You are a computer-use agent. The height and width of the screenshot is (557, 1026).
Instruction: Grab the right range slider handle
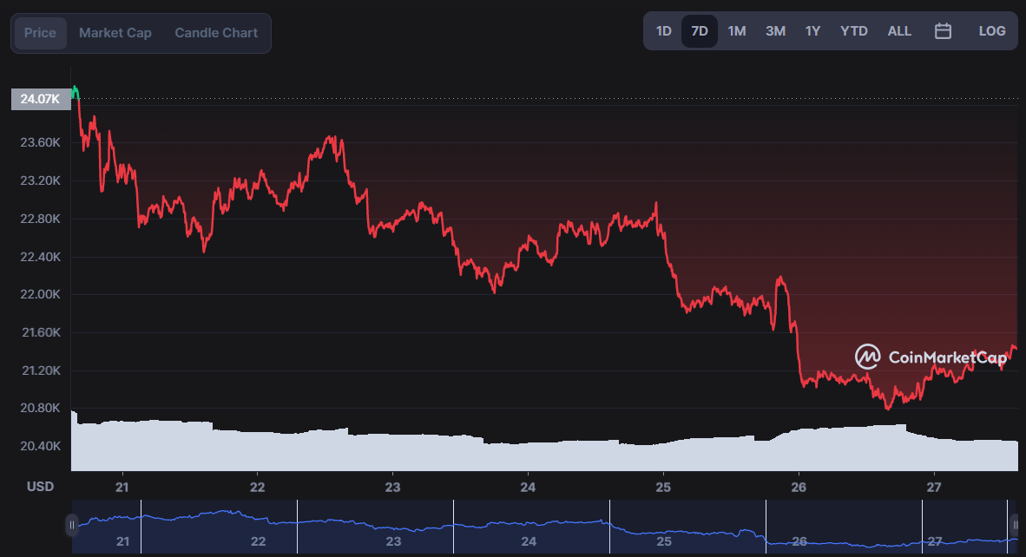(x=1015, y=525)
